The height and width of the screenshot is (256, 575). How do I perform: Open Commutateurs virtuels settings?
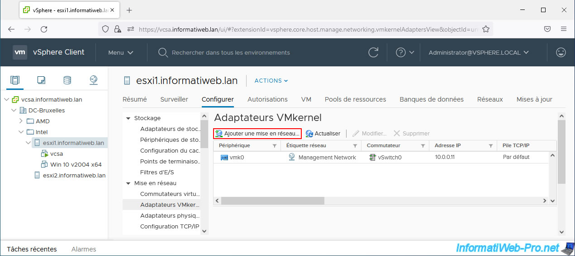[x=170, y=194]
